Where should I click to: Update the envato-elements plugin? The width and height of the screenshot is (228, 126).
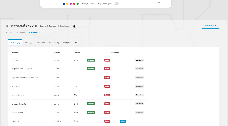91,104
